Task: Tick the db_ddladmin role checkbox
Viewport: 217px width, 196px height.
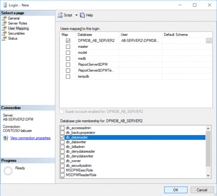Action: point(62,147)
